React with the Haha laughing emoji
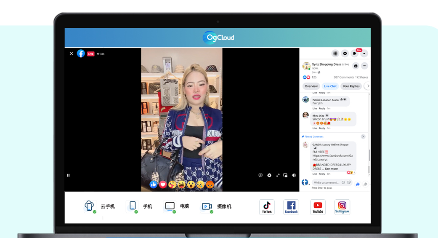The height and width of the screenshot is (238, 438). coord(182,185)
